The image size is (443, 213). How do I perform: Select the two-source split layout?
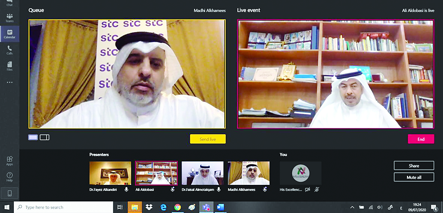[45, 137]
